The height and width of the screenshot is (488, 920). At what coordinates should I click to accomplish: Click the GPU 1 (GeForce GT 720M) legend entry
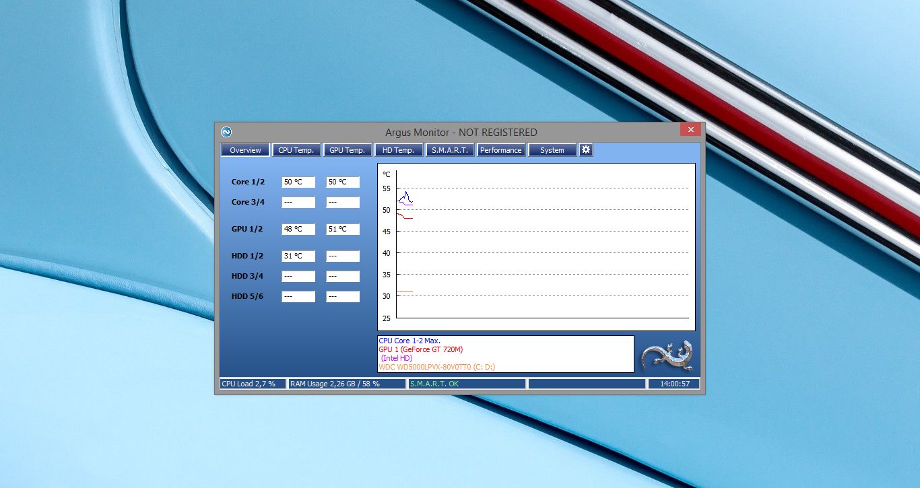421,349
